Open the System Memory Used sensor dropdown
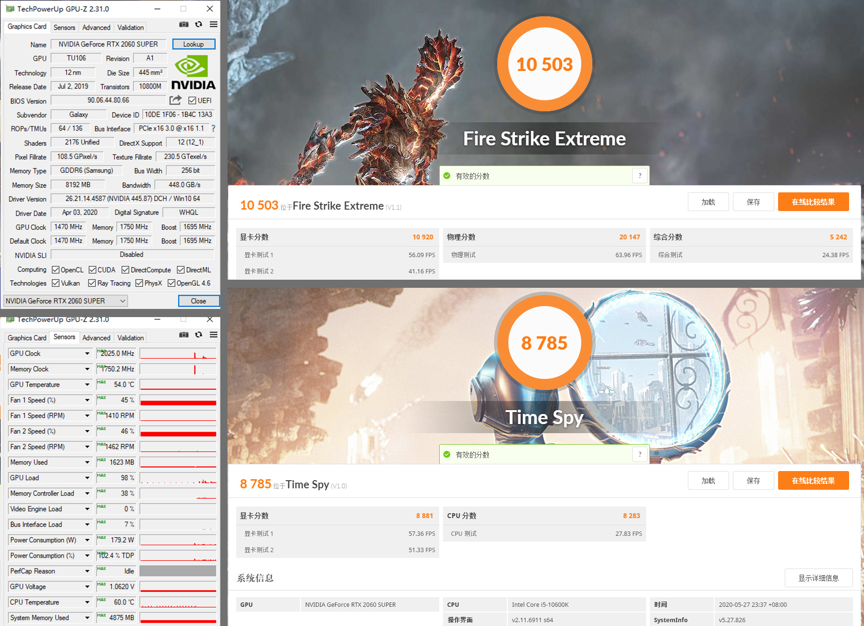 tap(87, 618)
